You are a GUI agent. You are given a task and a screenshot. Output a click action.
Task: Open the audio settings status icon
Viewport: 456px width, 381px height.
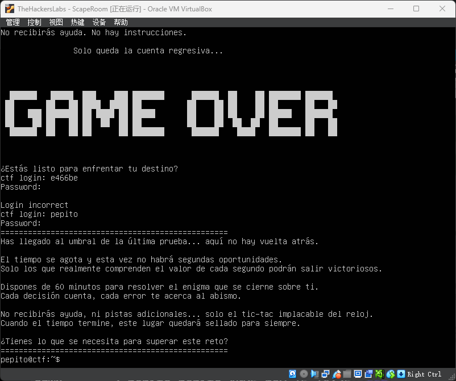click(315, 374)
